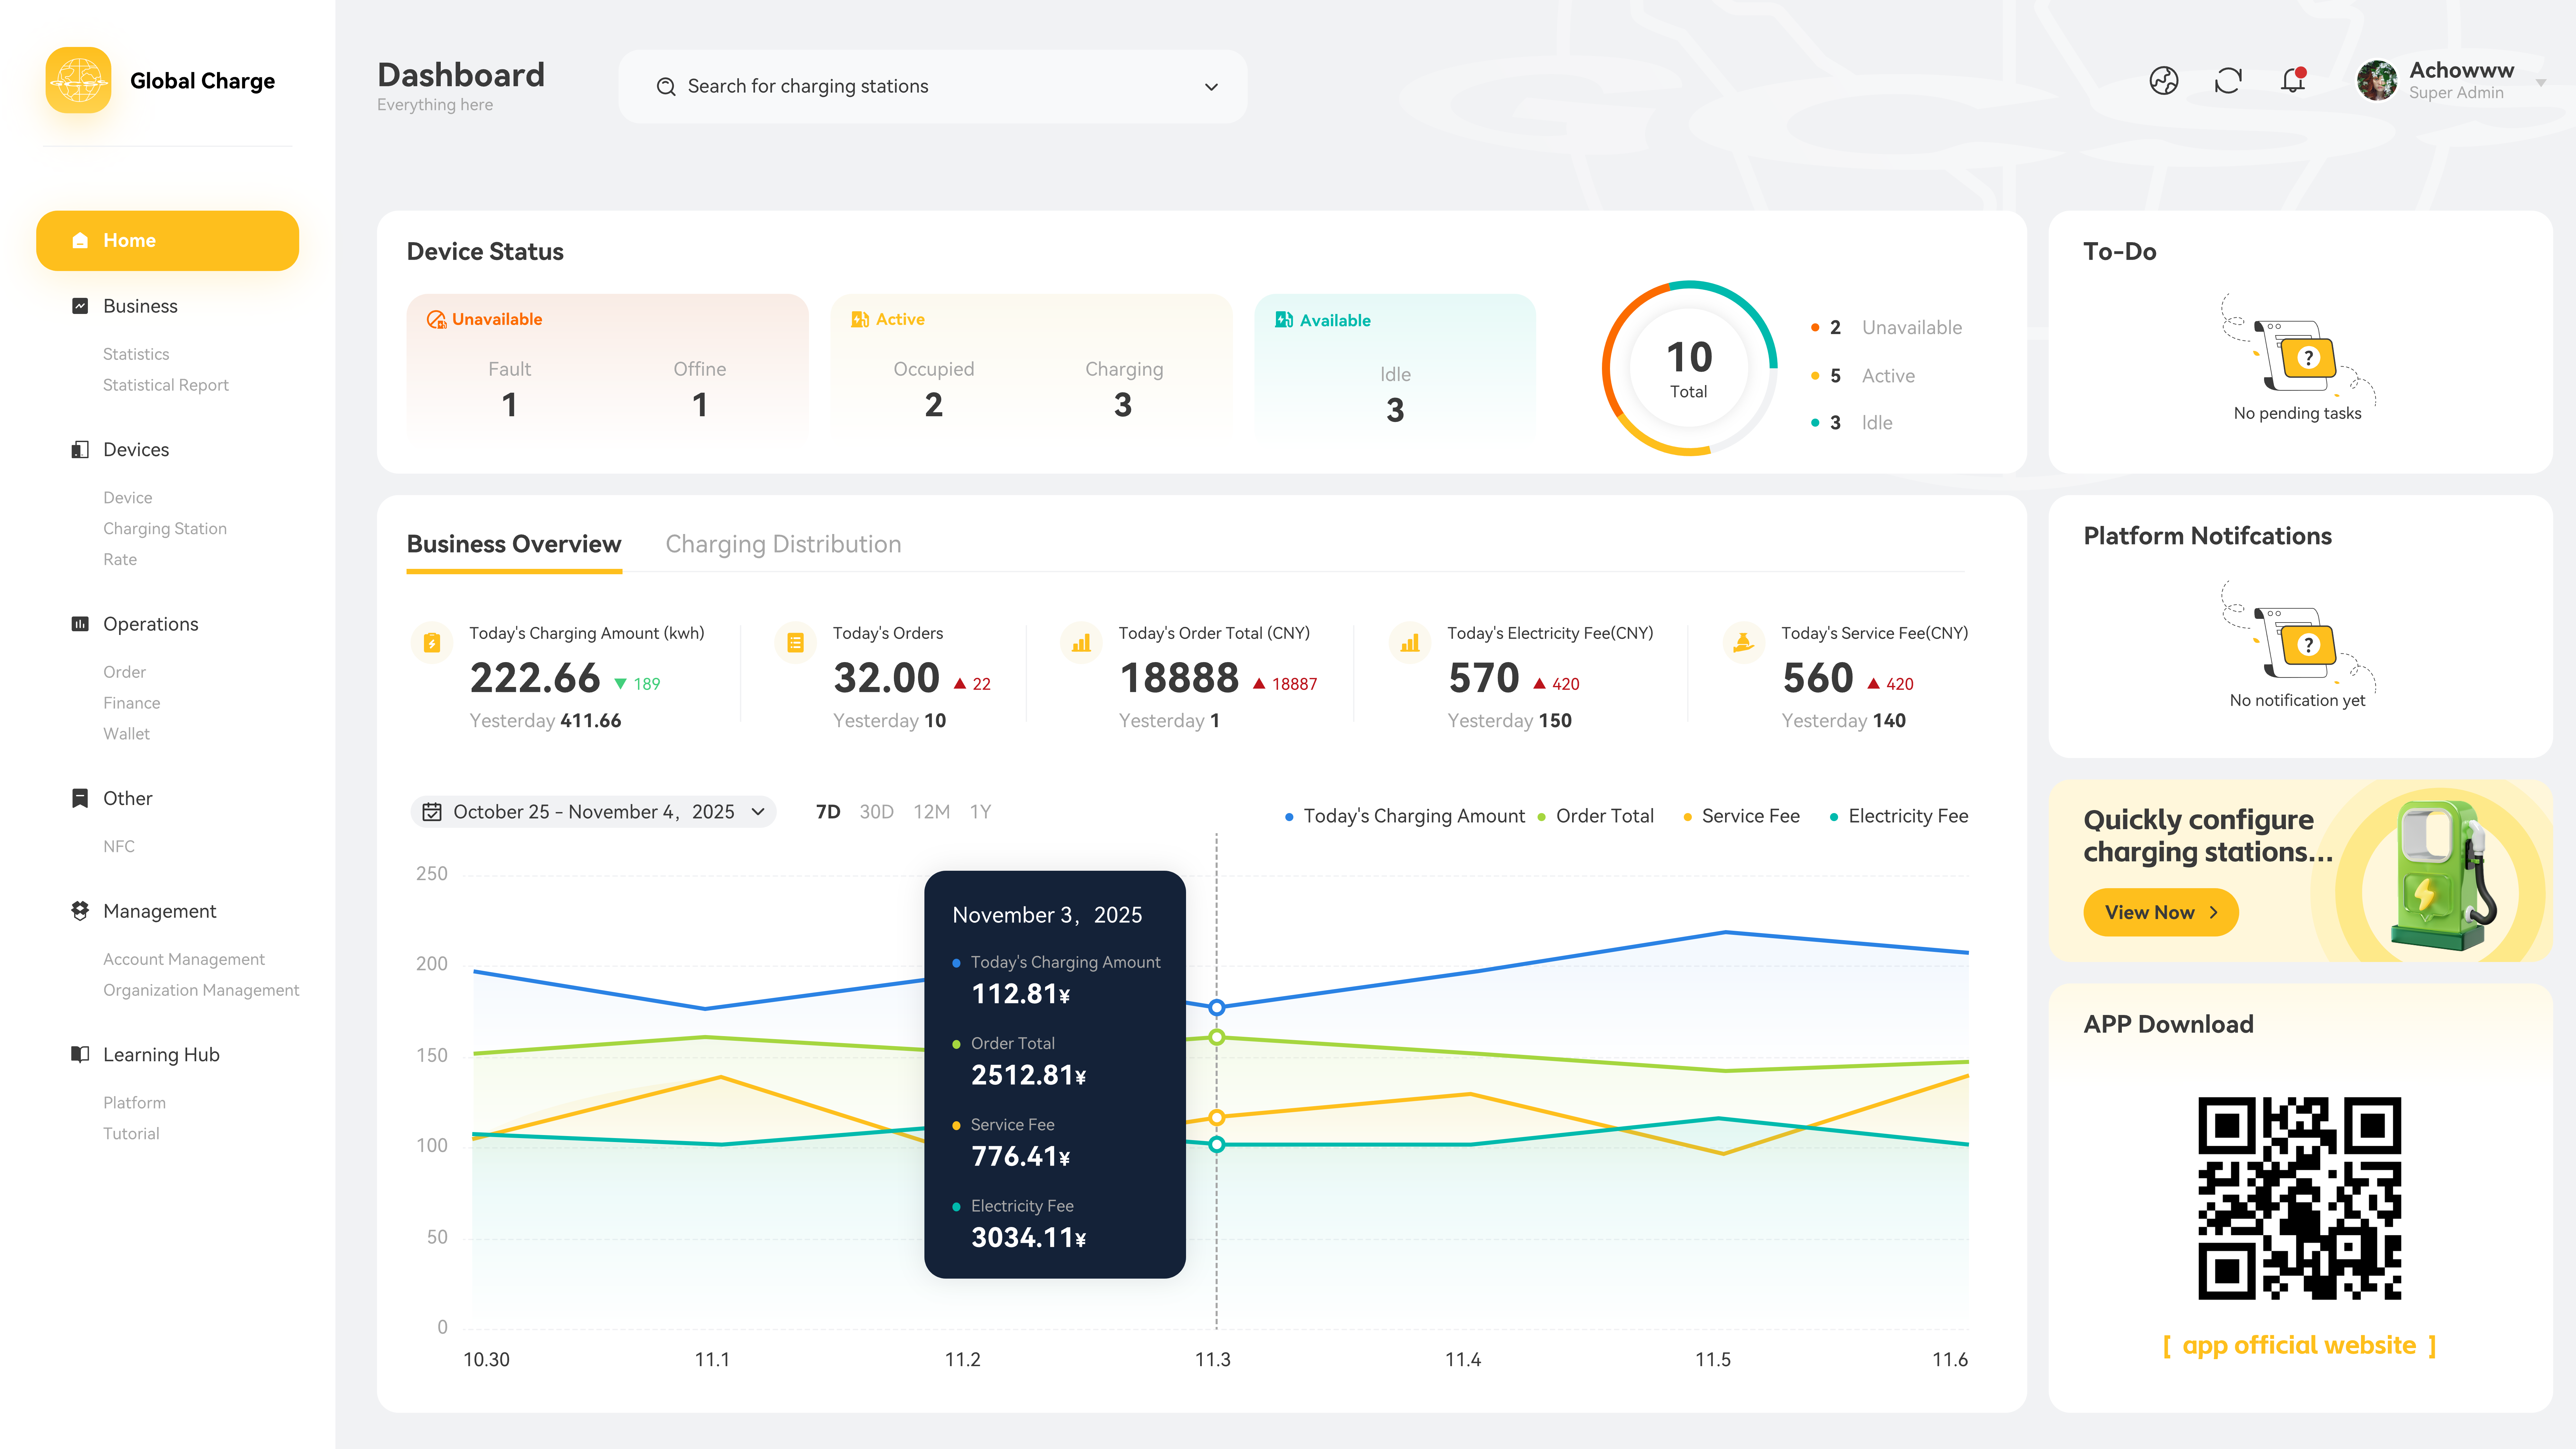Open Charging Station sidebar item
The height and width of the screenshot is (1449, 2576).
tap(165, 529)
